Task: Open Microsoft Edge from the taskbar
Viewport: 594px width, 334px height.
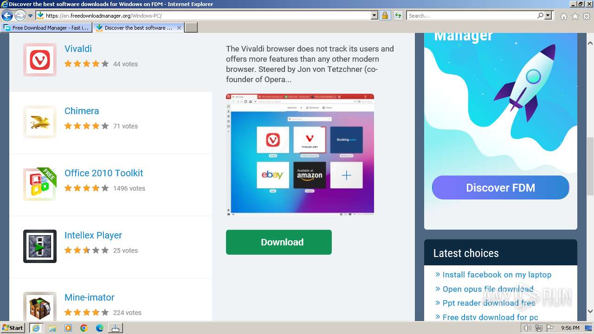Action: (100, 328)
